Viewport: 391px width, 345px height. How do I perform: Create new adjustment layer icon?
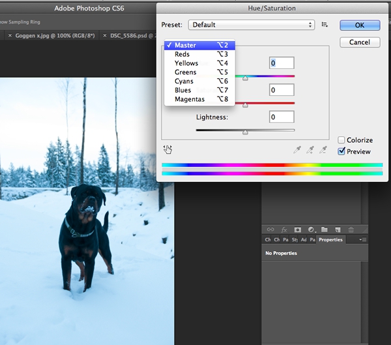(311, 230)
